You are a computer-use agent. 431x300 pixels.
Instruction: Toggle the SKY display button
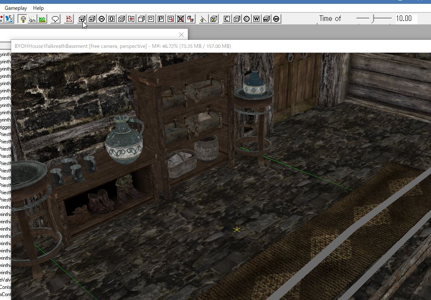coord(33,19)
